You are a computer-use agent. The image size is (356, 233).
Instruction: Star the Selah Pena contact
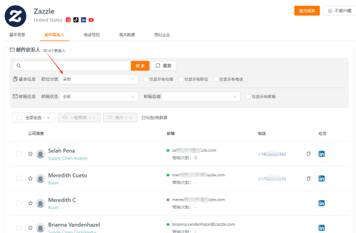(30, 154)
